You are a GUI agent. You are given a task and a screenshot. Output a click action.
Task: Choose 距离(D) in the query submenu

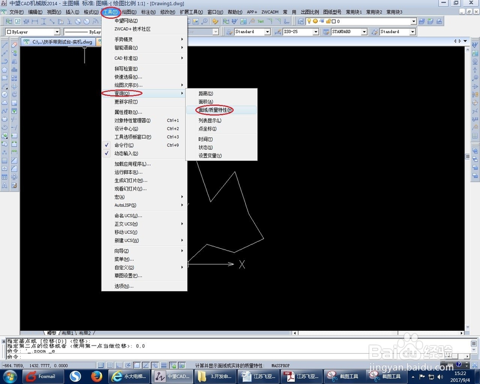coord(221,93)
